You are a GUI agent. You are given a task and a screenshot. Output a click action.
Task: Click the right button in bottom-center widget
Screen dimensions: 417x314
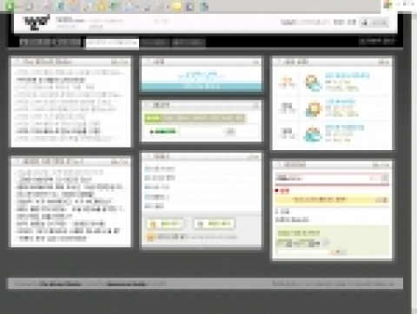214,224
